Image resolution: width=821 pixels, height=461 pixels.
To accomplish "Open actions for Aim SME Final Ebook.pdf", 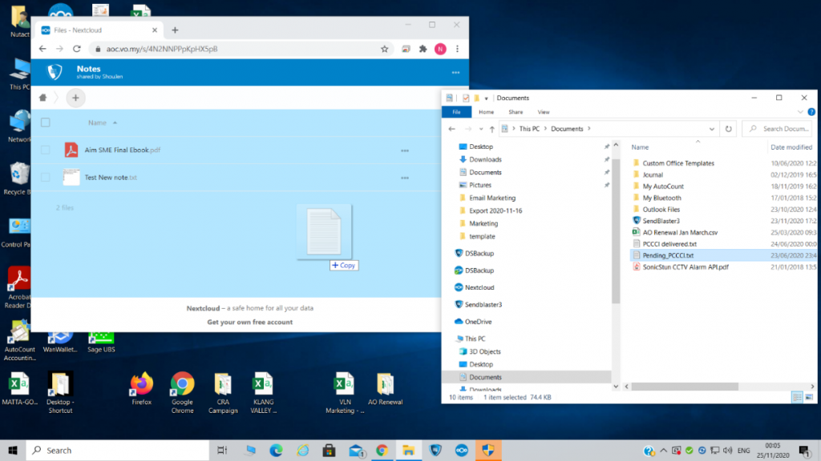I will pos(405,150).
